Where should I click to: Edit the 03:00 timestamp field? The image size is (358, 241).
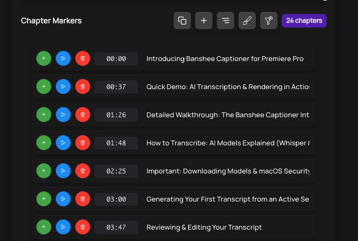(x=116, y=199)
